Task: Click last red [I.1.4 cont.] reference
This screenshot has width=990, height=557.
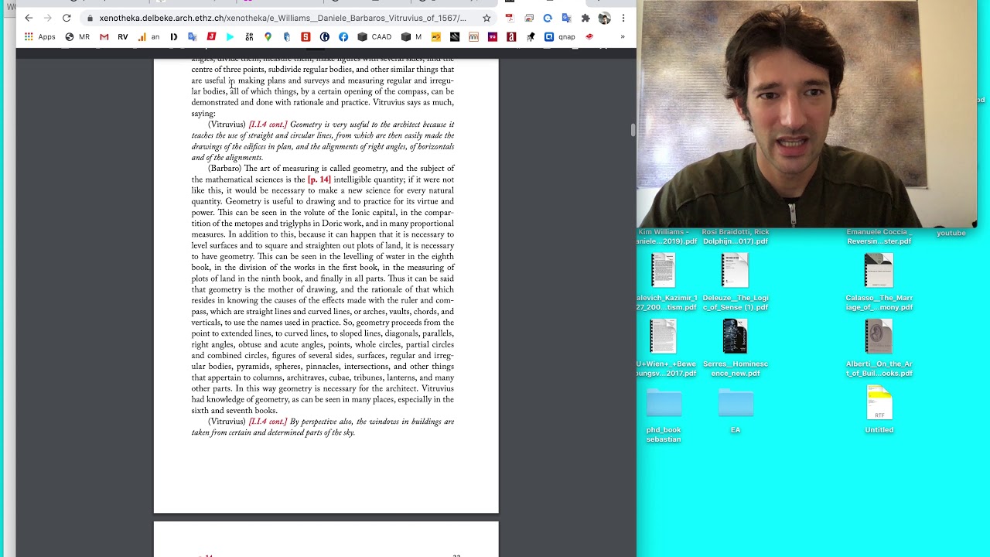Action: [x=268, y=422]
